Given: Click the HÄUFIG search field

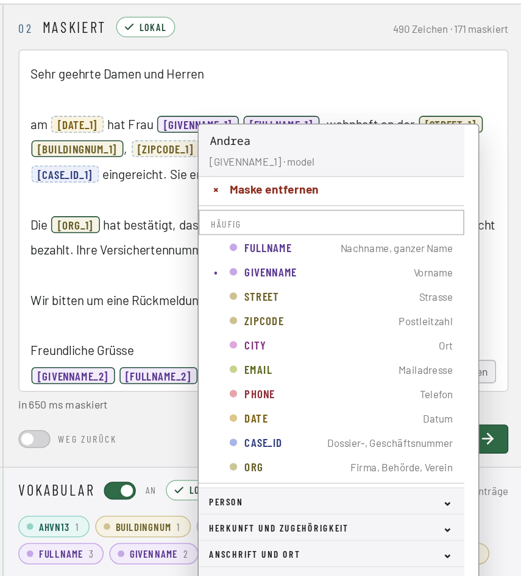Looking at the screenshot, I should point(331,223).
